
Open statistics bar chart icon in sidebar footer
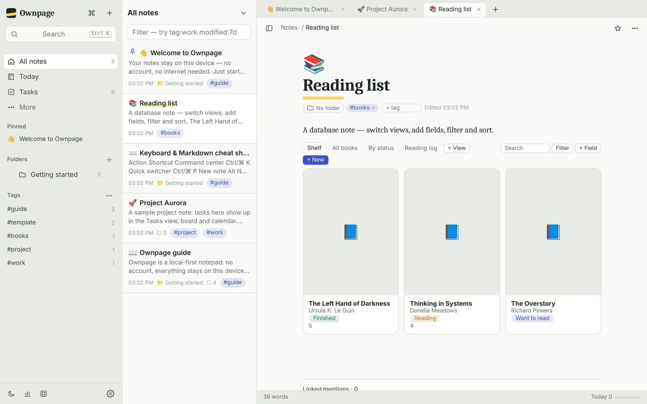click(x=27, y=394)
